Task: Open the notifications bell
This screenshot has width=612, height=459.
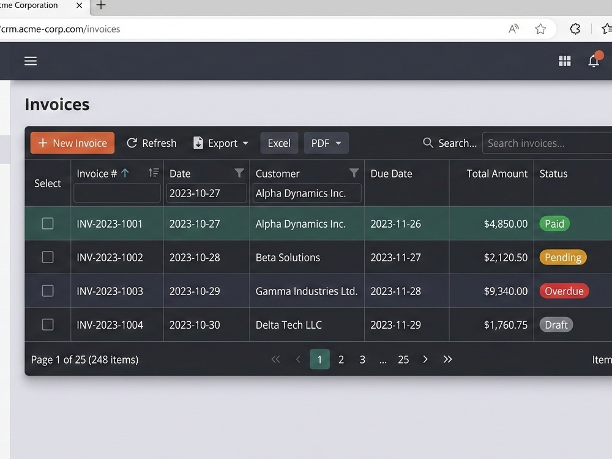Action: 594,61
